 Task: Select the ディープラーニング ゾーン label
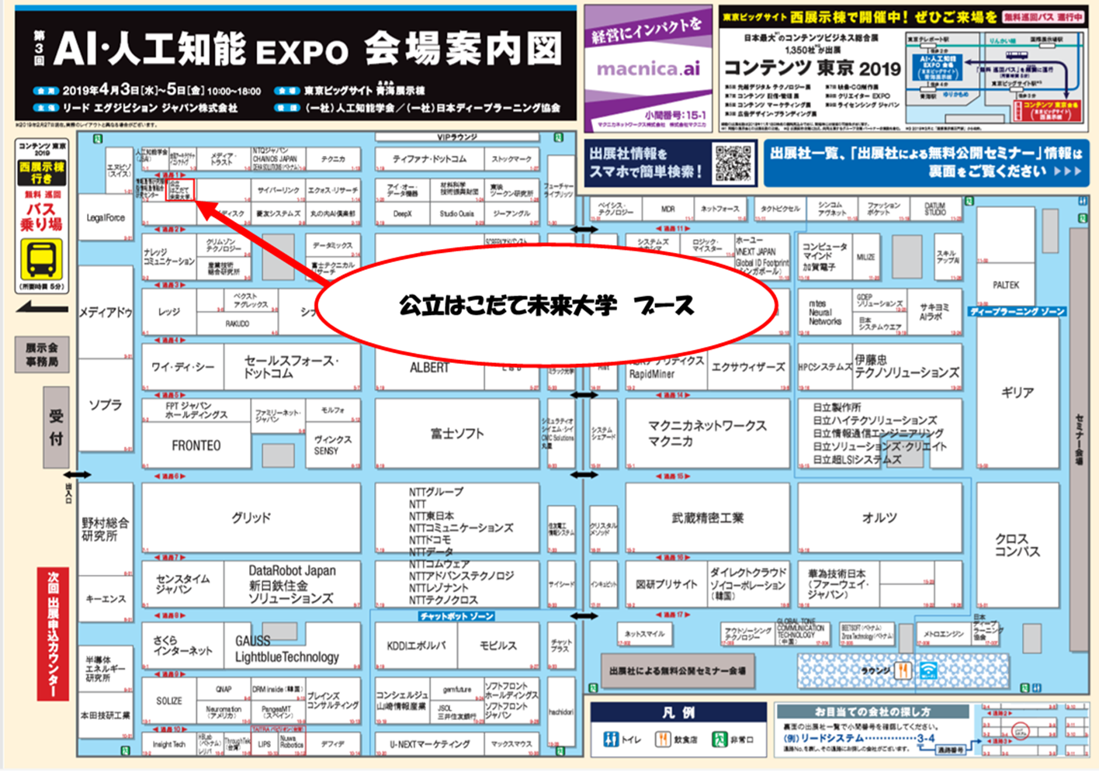pos(1017,312)
